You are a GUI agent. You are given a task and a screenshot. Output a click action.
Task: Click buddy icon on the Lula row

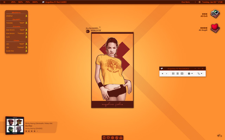pyautogui.click(x=26, y=37)
